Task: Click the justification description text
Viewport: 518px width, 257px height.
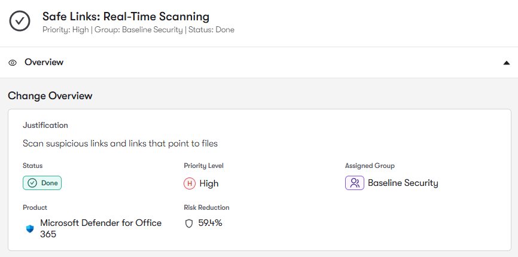Action: (x=120, y=143)
